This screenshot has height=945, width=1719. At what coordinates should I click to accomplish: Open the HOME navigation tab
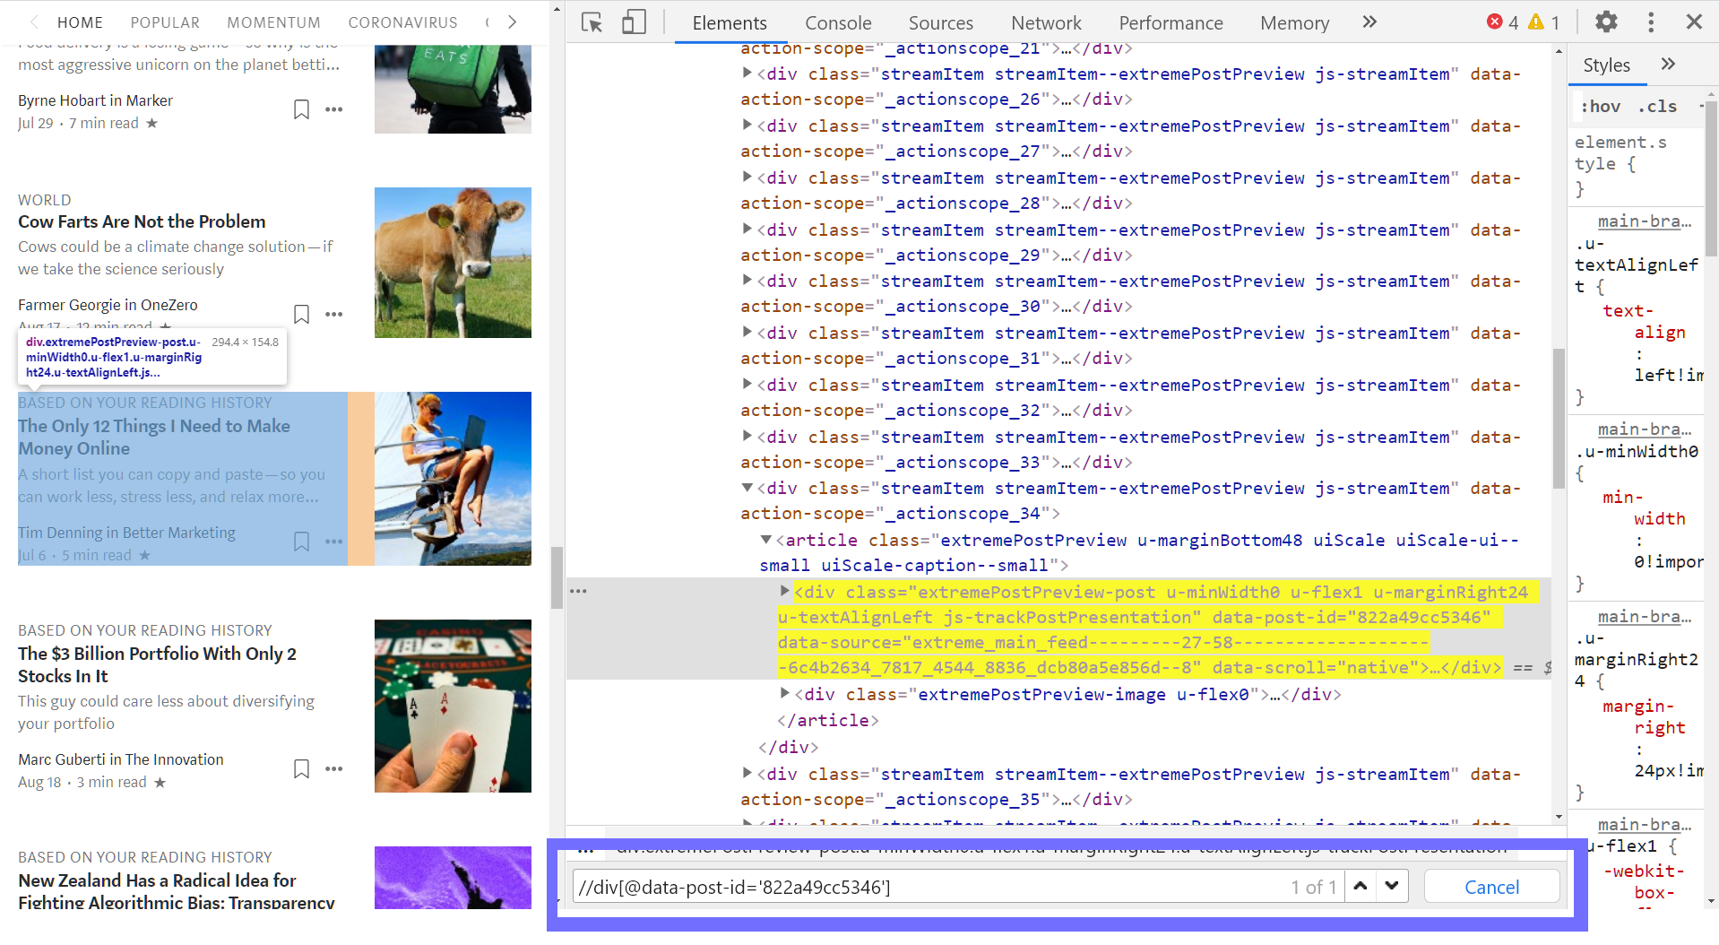(x=80, y=22)
